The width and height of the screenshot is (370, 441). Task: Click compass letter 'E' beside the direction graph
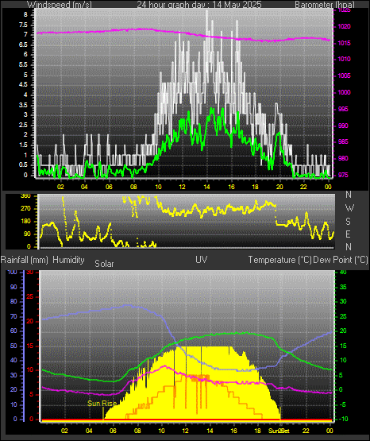348,234
